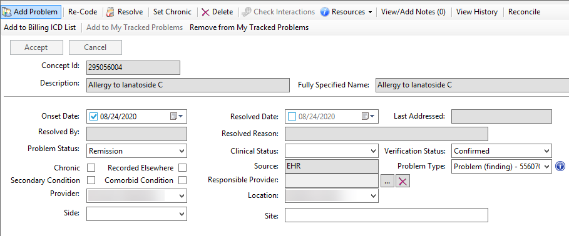The height and width of the screenshot is (236, 569).
Task: Click the Resolve icon in toolbar
Action: click(110, 12)
